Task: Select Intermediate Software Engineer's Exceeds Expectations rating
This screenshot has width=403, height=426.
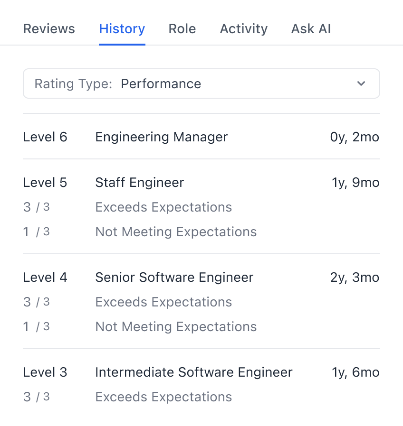Action: tap(163, 397)
